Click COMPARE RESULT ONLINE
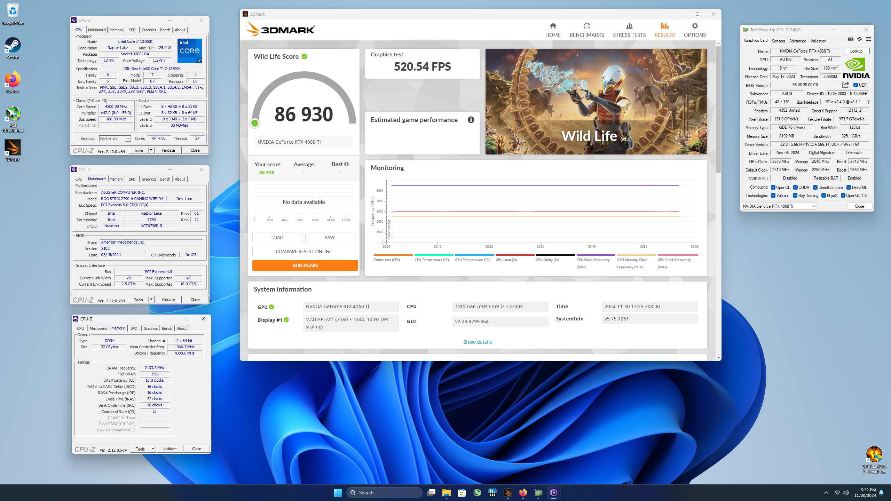The height and width of the screenshot is (501, 891). tap(303, 252)
